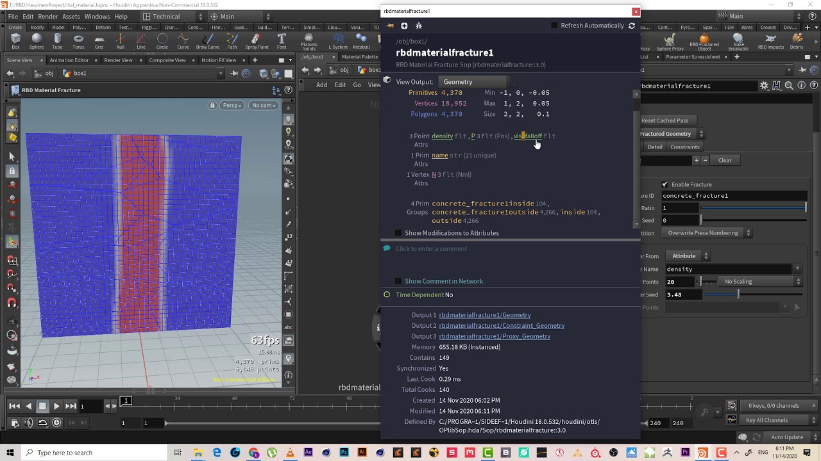Screen dimensions: 821x461
Task: Open the Render menu
Action: (x=48, y=17)
